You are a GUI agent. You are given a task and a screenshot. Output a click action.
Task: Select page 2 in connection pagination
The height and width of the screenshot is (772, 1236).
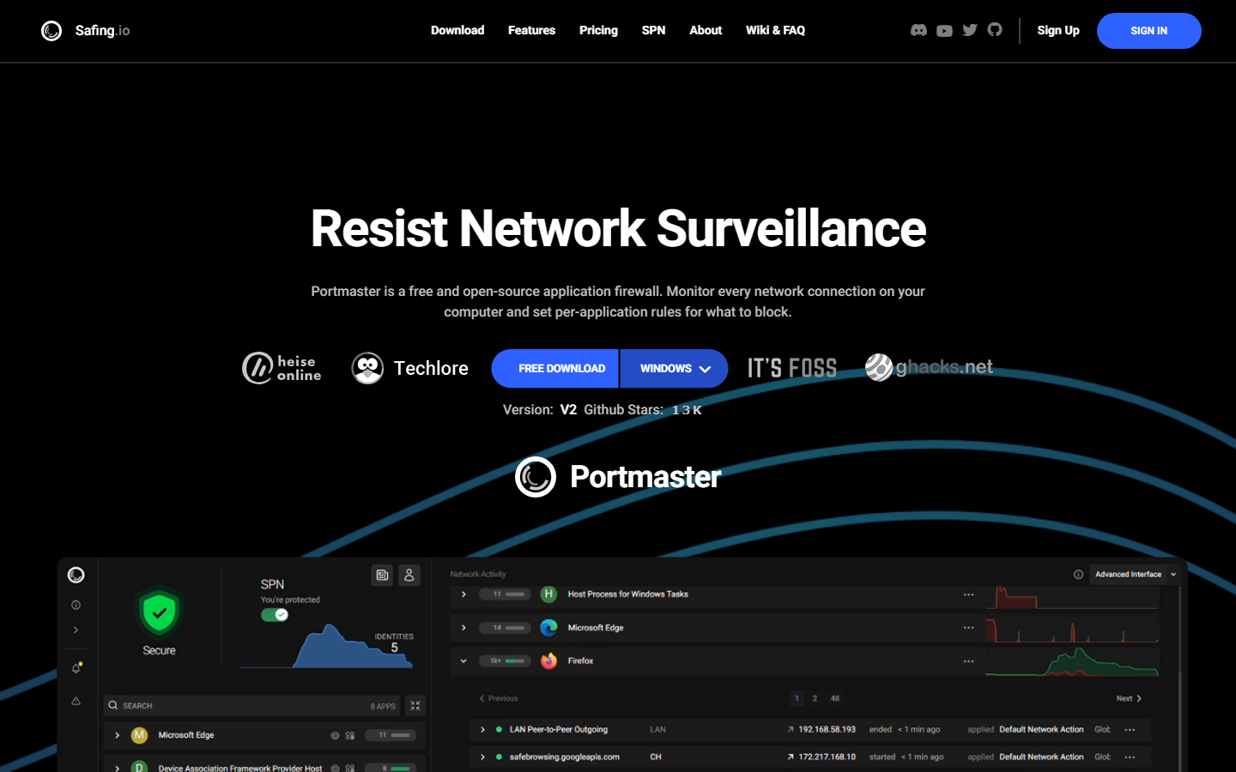click(815, 698)
